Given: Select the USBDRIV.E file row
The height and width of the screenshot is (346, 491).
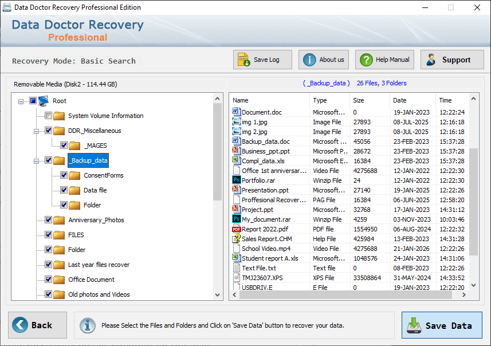Looking at the screenshot, I should (349, 287).
